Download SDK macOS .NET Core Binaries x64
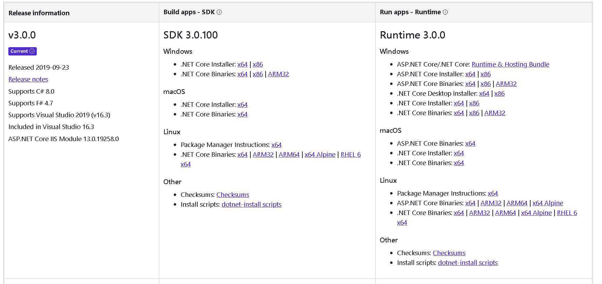Screen dimensions: 602x284 242,114
